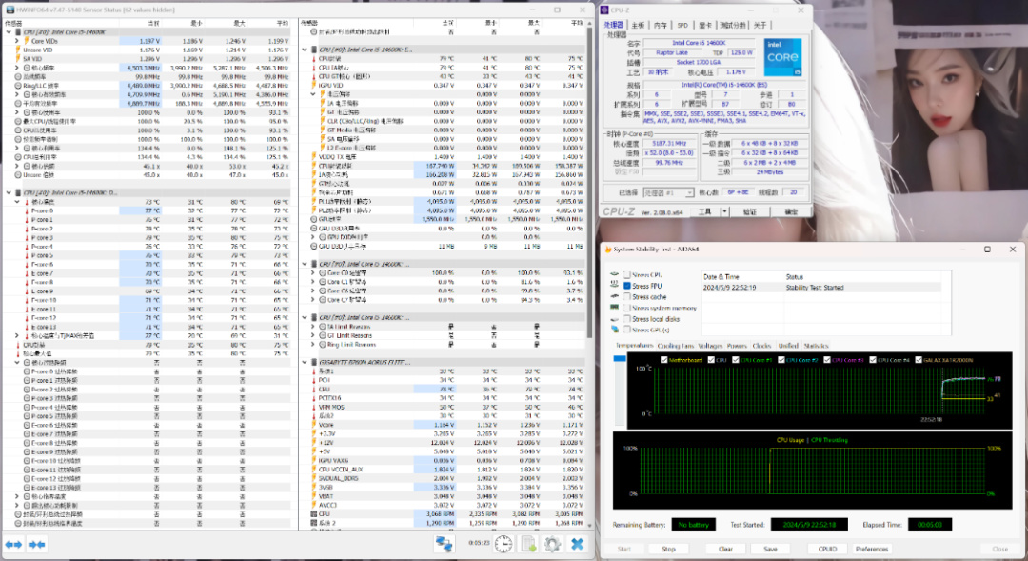Click the Intel Core i5 logo in CPU-Z

781,59
